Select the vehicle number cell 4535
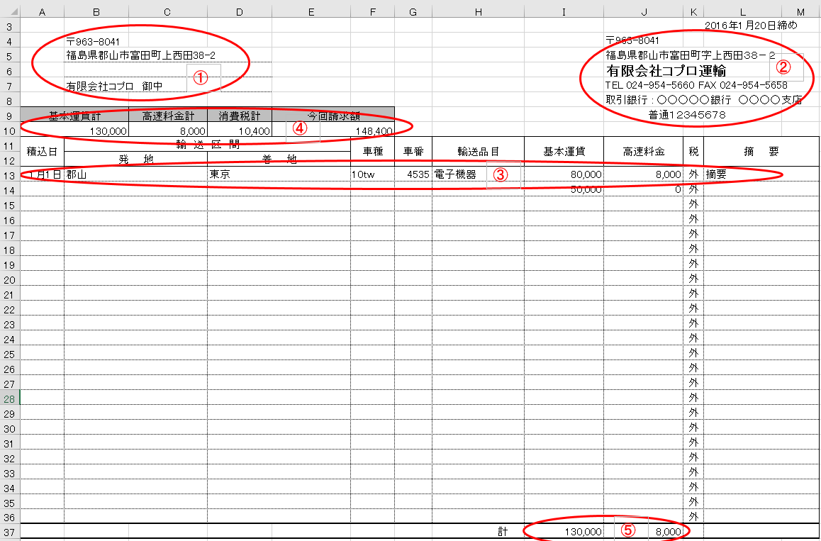 pos(414,173)
